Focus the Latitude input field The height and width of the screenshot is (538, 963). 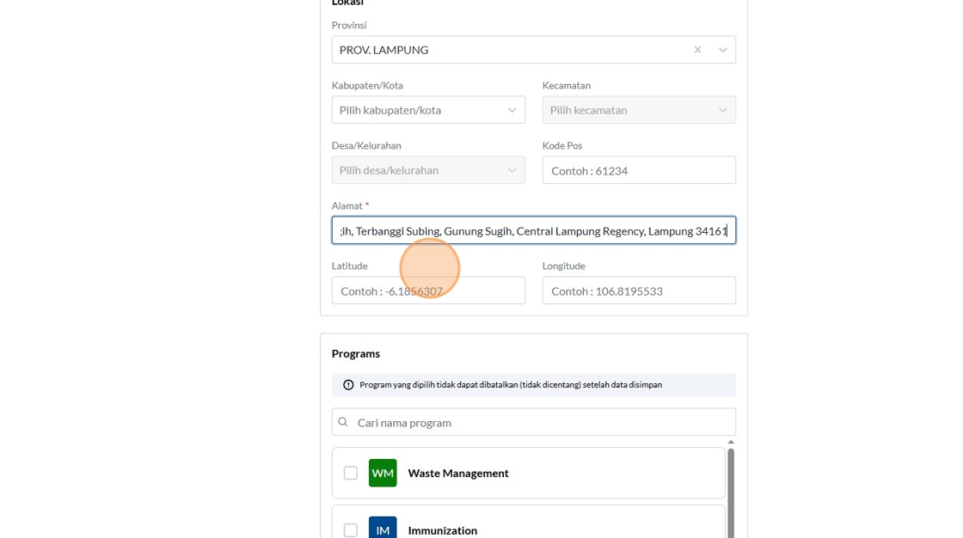(x=428, y=290)
